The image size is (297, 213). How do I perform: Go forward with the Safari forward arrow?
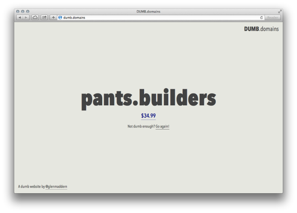click(26, 17)
